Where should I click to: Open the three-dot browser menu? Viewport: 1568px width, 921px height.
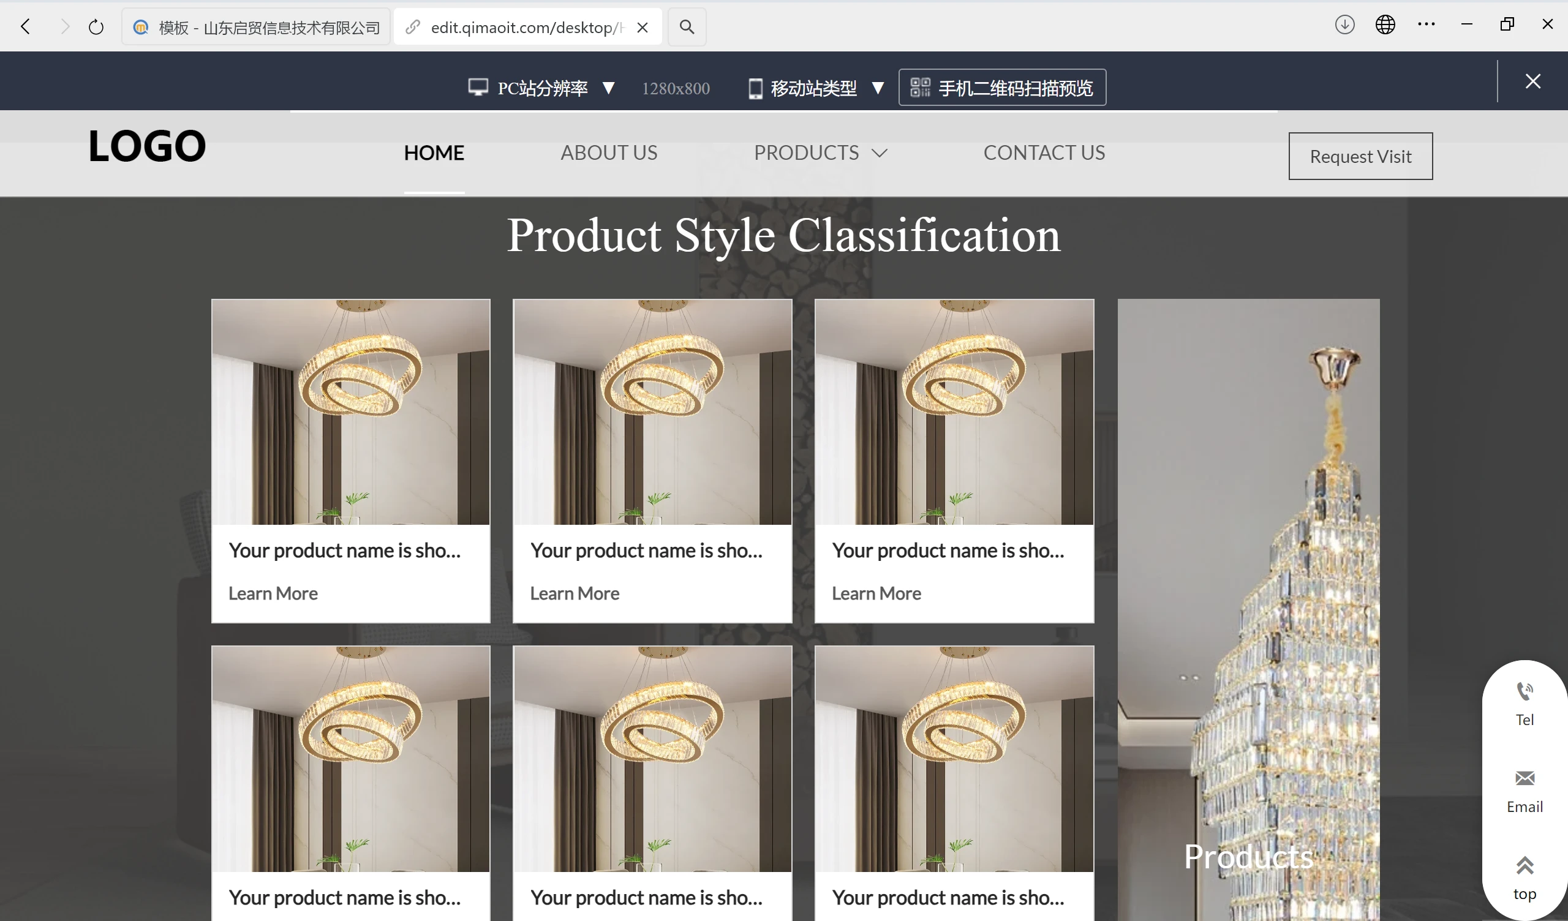pyautogui.click(x=1426, y=25)
